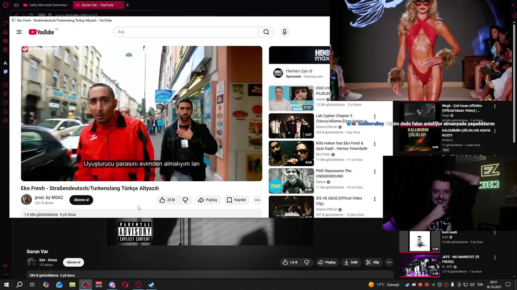Reload the page in Opera toolbar
Viewport: 517px width, 290px height.
coord(31,15)
